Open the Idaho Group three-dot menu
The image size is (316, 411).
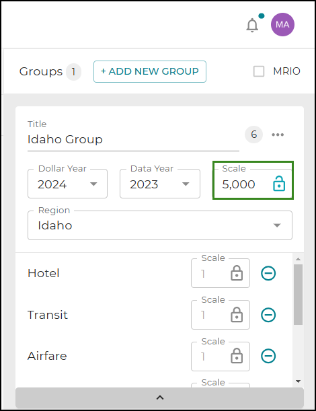[278, 135]
